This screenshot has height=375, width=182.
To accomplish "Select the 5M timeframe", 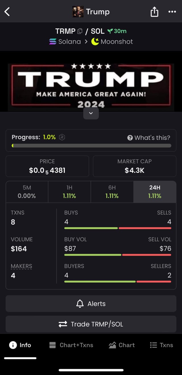I will tap(27, 192).
